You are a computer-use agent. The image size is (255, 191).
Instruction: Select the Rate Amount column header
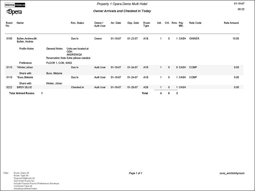[x=231, y=23]
